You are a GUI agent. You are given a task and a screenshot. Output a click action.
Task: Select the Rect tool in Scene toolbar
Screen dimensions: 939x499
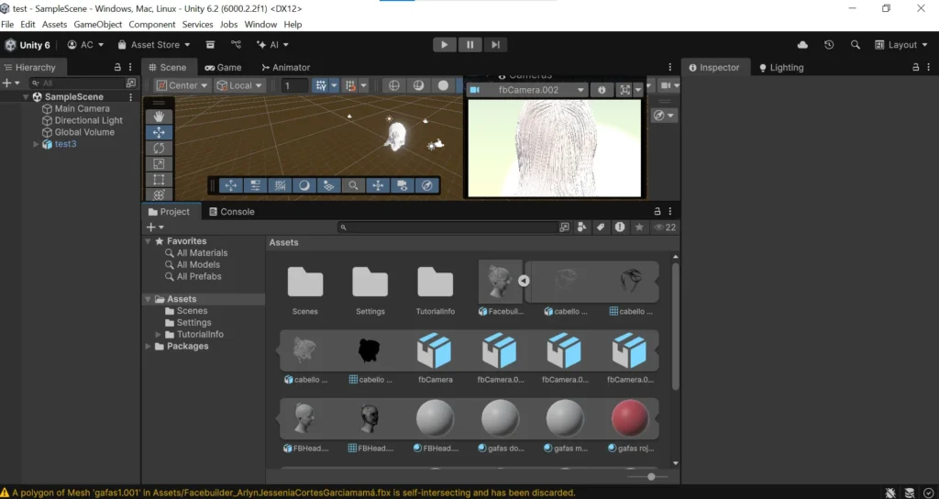(x=159, y=179)
